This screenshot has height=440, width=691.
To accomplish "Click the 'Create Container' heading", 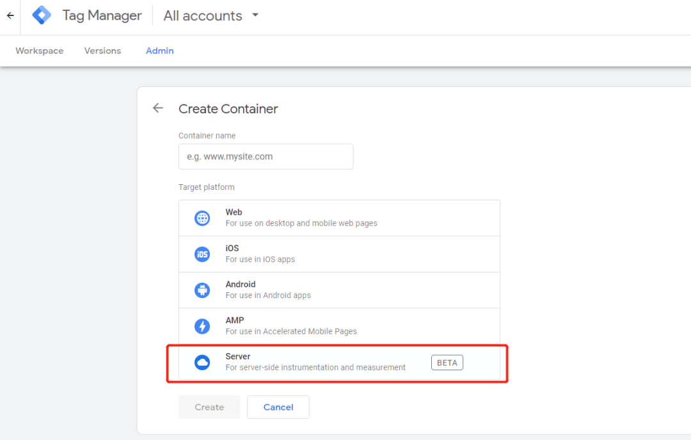I will coord(228,109).
